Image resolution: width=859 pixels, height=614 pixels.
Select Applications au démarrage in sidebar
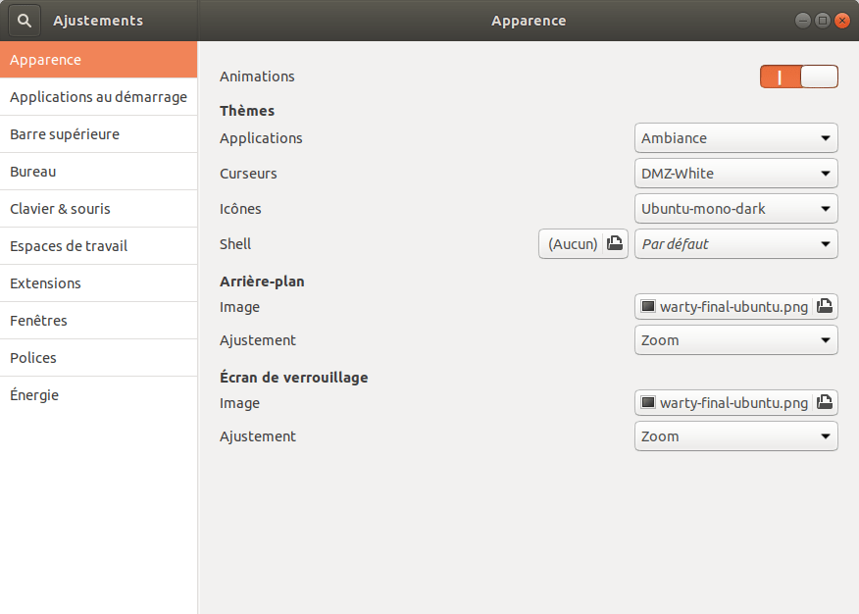(x=98, y=97)
